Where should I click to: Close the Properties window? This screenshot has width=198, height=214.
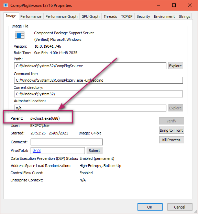tap(190, 5)
